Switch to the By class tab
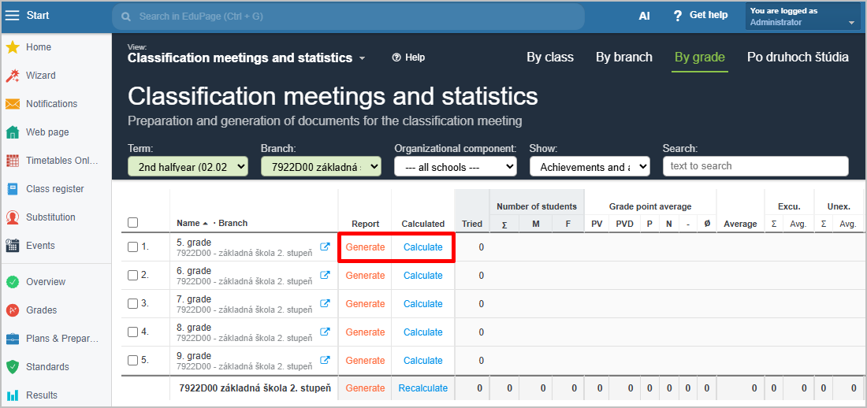This screenshot has width=867, height=408. pyautogui.click(x=550, y=57)
